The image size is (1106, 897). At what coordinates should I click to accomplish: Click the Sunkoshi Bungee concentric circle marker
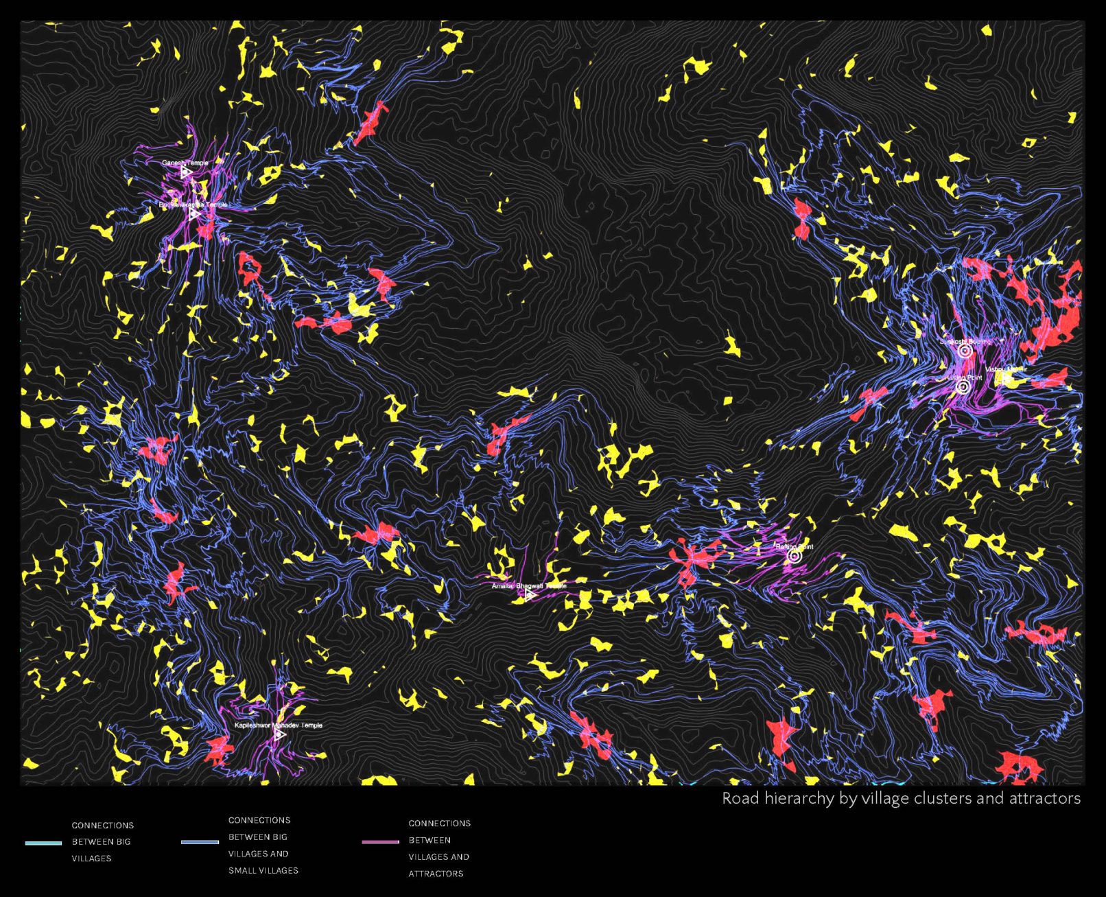pos(965,351)
